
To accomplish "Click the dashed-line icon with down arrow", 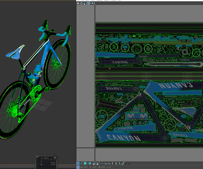I will (x=105, y=164).
